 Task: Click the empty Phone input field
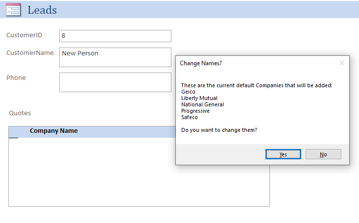click(x=115, y=82)
